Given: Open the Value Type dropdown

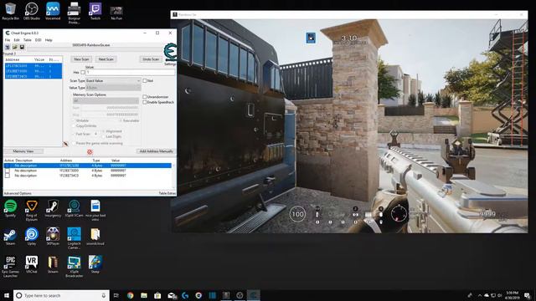Looking at the screenshot, I should pyautogui.click(x=113, y=88).
